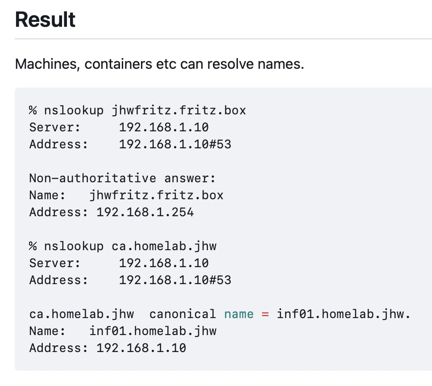
Task: Click the horizontal divider under the Result heading
Action: pos(223,39)
